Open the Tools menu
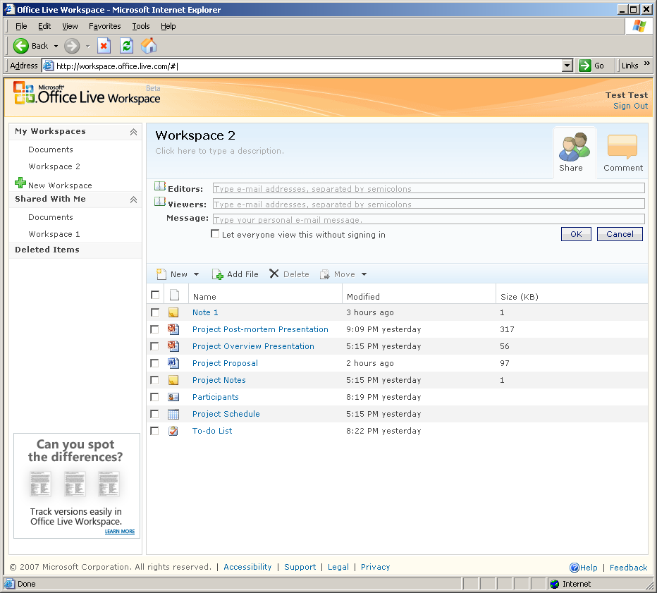 point(141,26)
